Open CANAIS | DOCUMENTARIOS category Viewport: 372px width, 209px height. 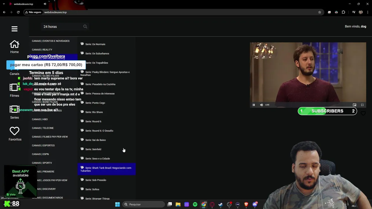[47, 198]
